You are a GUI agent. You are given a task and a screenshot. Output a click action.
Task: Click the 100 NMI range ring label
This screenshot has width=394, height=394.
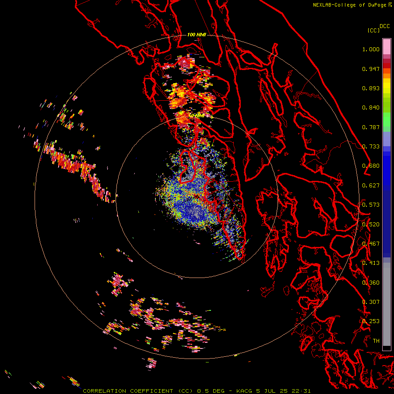(197, 35)
